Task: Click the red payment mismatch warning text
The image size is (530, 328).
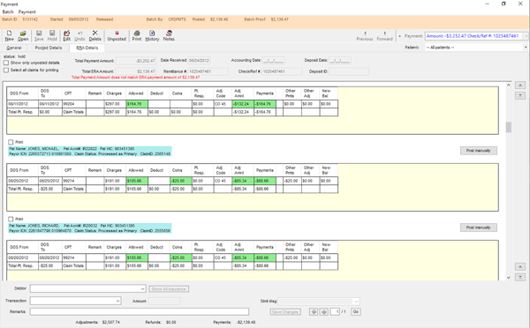Action: tap(135, 78)
